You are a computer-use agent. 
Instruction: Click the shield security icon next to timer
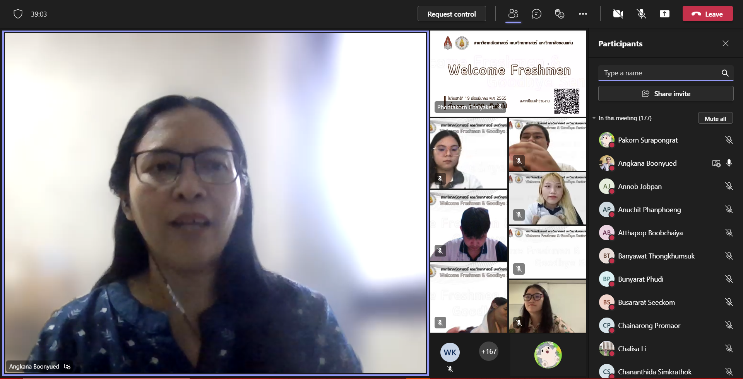click(18, 14)
